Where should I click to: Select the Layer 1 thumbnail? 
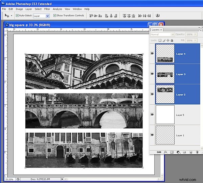pyautogui.click(x=165, y=135)
